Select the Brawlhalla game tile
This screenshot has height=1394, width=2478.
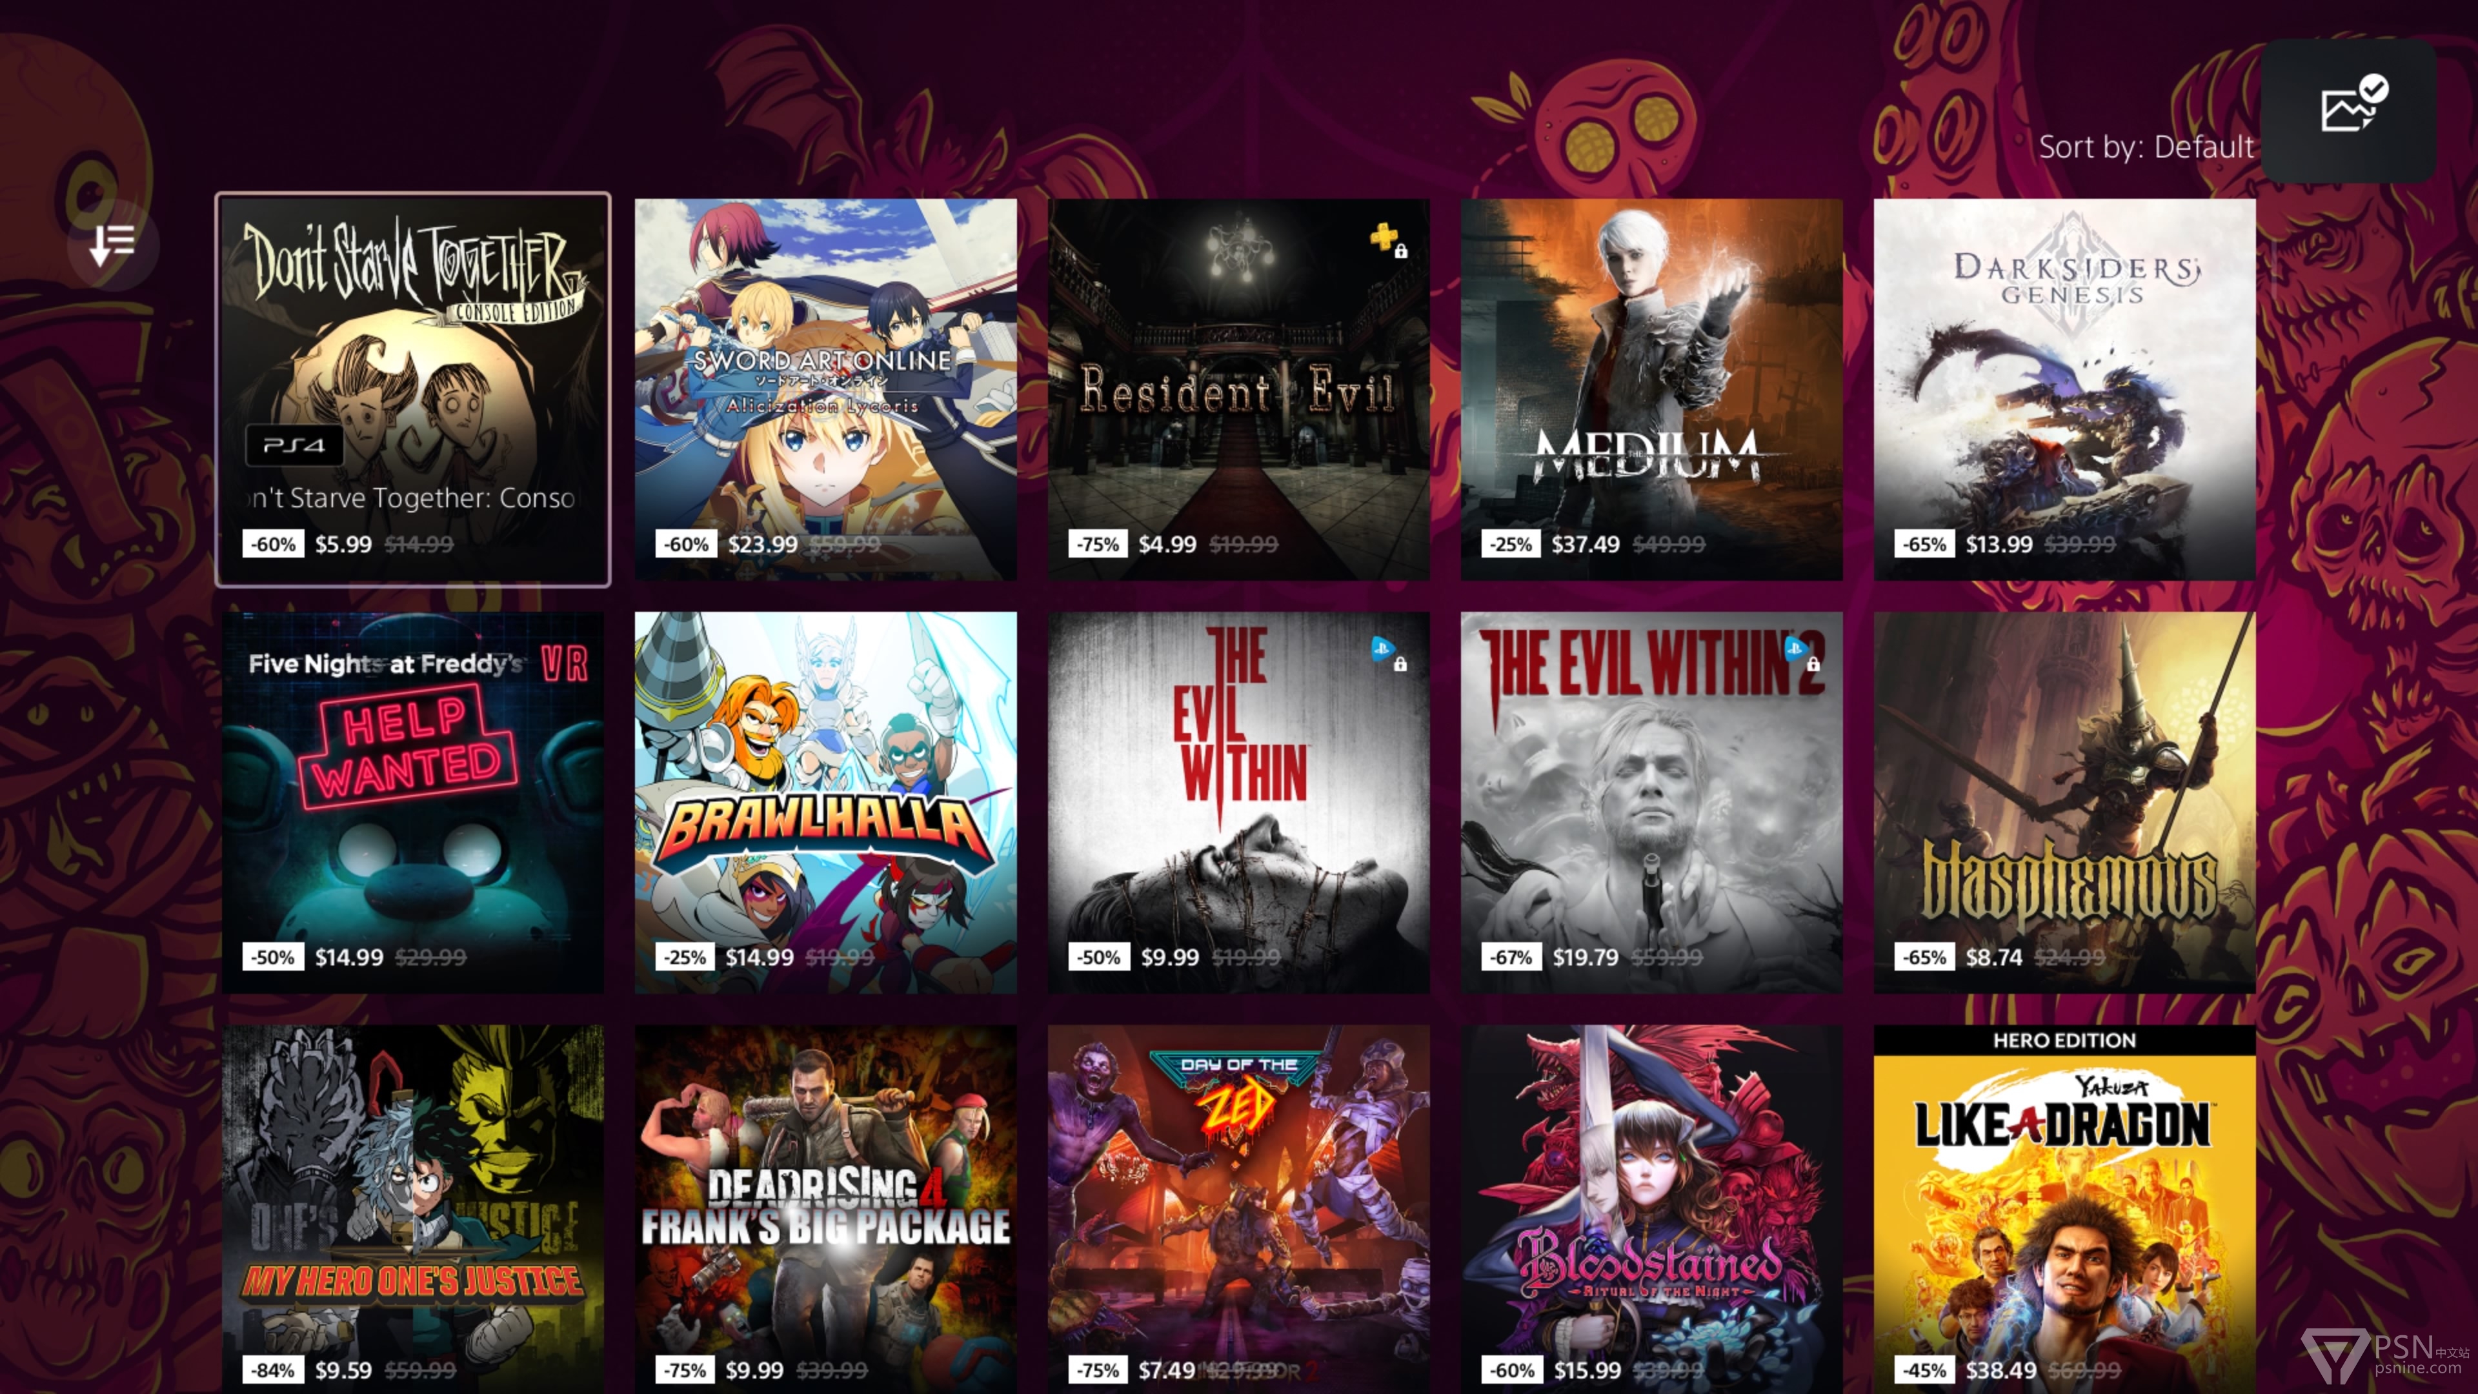coord(825,802)
